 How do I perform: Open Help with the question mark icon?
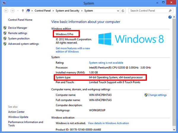[170, 17]
